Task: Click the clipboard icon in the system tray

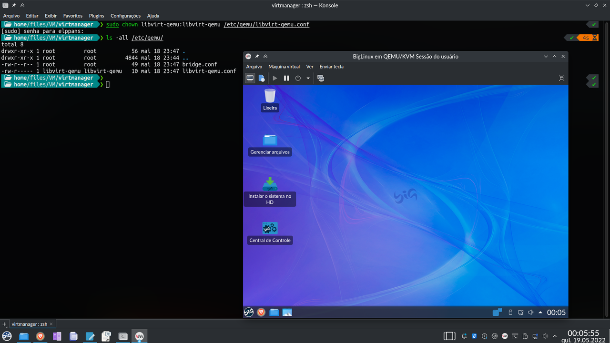Action: tap(525, 336)
